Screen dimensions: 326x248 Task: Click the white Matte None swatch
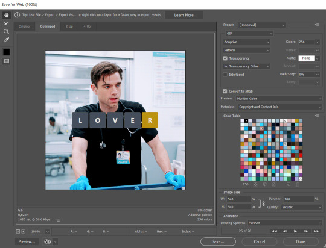pos(306,58)
